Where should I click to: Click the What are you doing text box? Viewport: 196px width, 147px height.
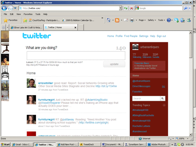pyautogui.click(x=76, y=56)
